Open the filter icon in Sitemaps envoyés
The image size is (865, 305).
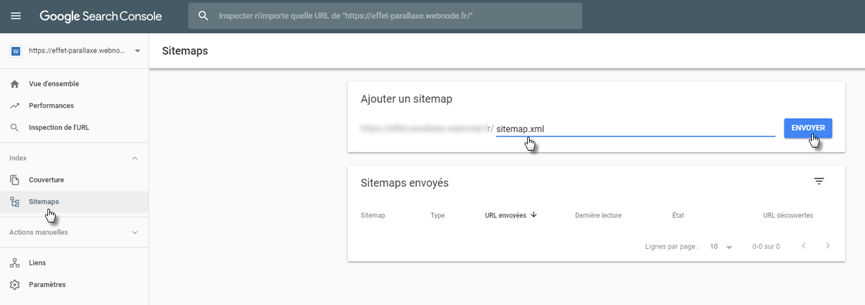pos(819,181)
